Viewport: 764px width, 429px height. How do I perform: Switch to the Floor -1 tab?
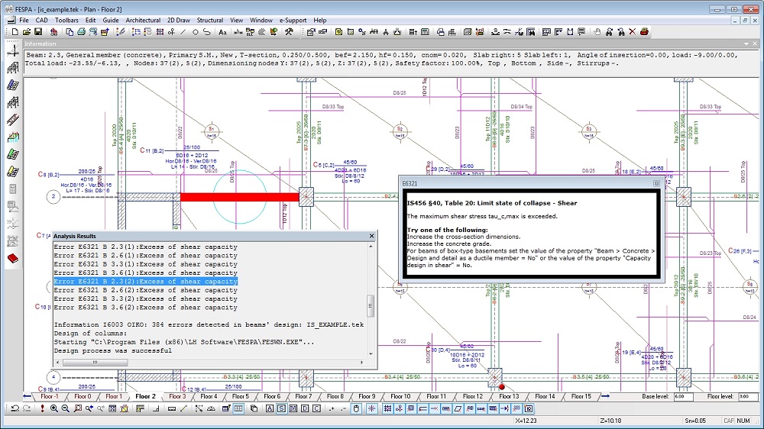coord(50,396)
